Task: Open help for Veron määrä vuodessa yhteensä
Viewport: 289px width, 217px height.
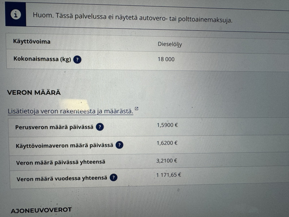Action: click(113, 178)
